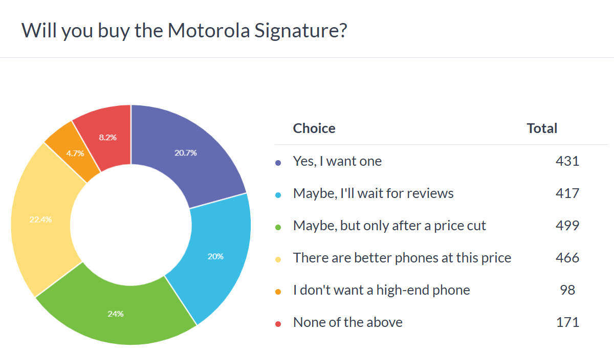
Task: Click the 'Maybe, I'll wait for reviews' label
Action: pyautogui.click(x=373, y=193)
